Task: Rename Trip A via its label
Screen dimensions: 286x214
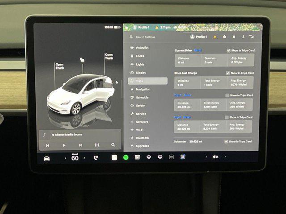Action: pos(178,95)
